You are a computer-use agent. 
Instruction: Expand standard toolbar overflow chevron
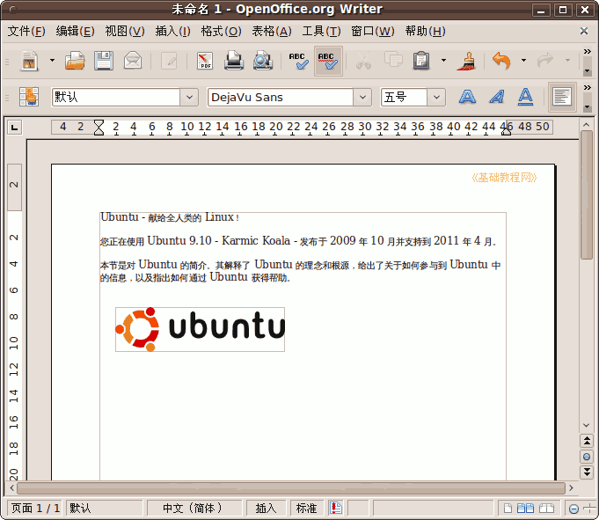(x=588, y=52)
